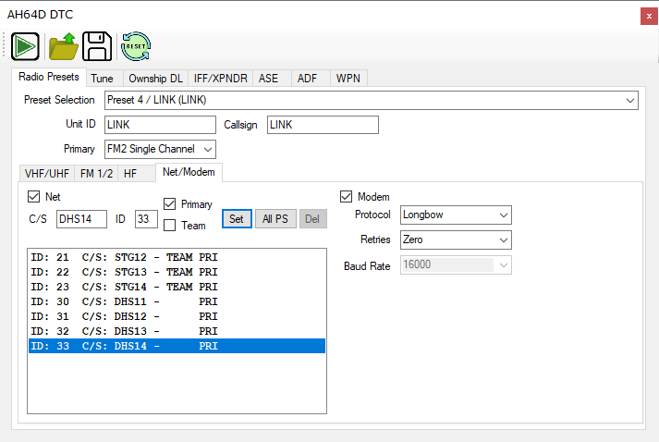Click the Set button
The width and height of the screenshot is (659, 442).
click(x=237, y=218)
